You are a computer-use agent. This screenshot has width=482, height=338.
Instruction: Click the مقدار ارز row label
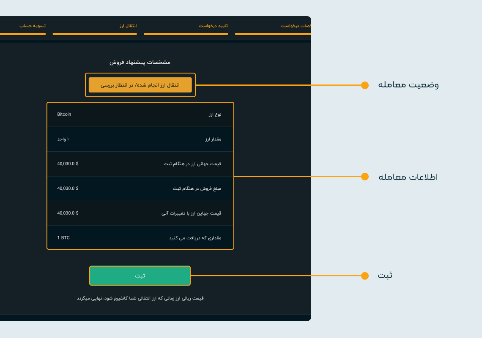pyautogui.click(x=213, y=139)
